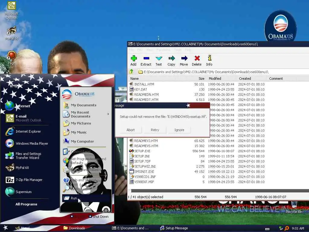
Task: Switch to the Downloads taskbar window
Action: click(x=75, y=228)
